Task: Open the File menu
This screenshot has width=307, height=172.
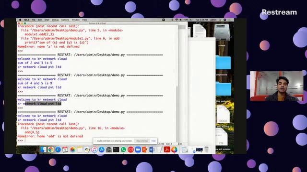Action: pos(34,20)
